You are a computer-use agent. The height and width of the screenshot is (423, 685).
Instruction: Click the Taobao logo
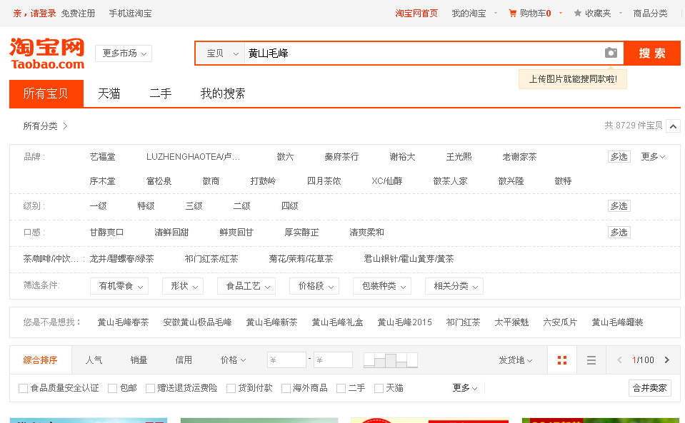click(46, 53)
